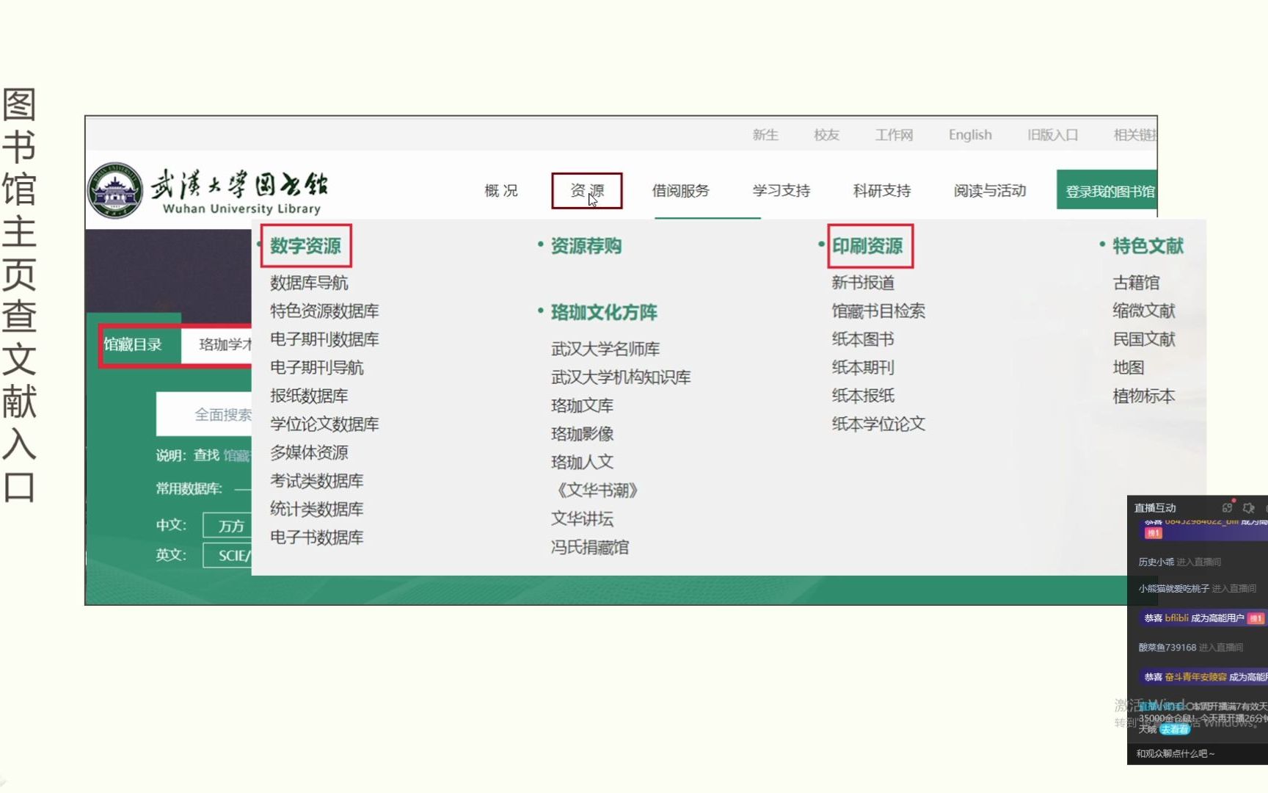Click the 全面搜索 search input field

(204, 414)
